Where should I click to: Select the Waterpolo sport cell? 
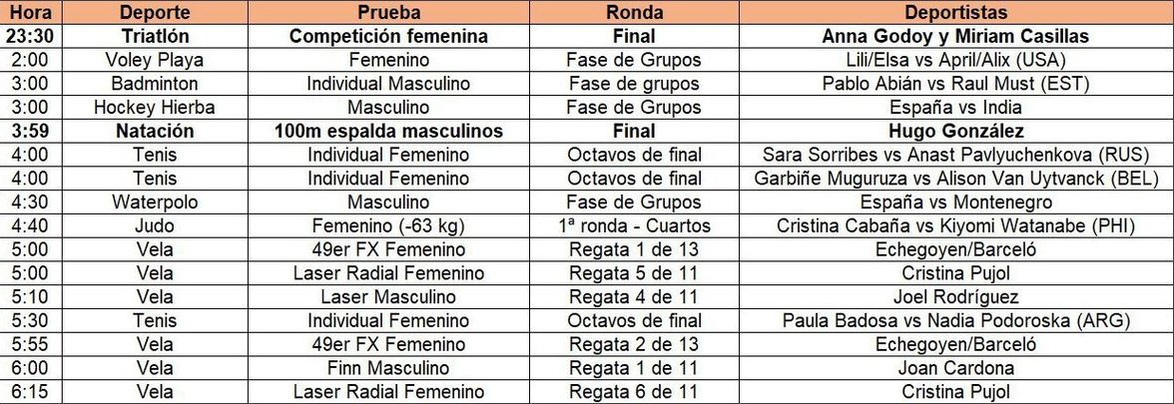[x=155, y=202]
